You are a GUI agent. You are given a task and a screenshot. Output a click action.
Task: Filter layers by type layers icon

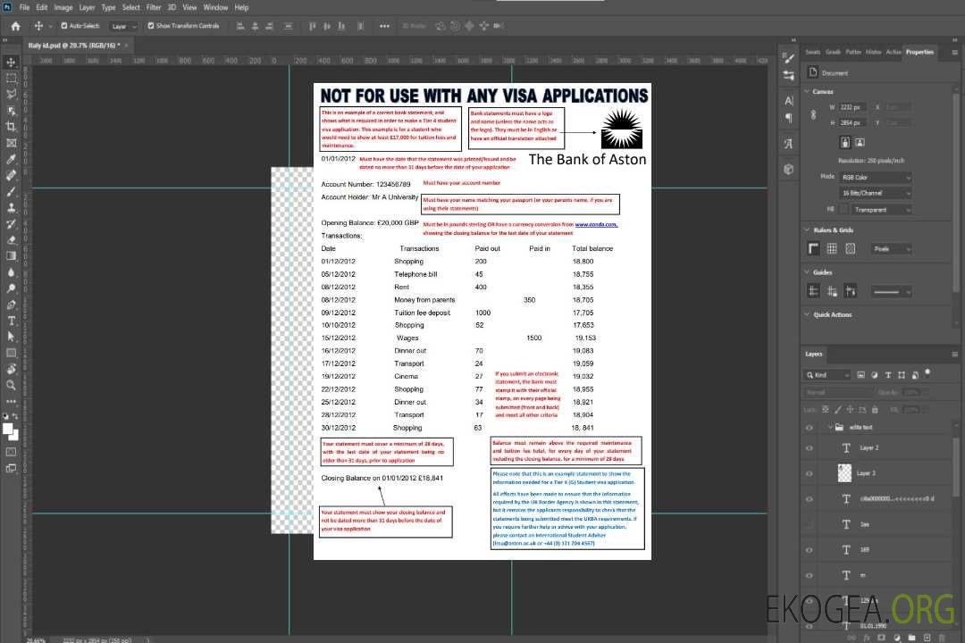click(x=890, y=375)
